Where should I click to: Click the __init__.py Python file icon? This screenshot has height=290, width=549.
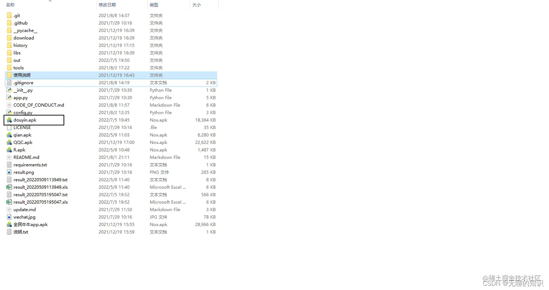9,90
